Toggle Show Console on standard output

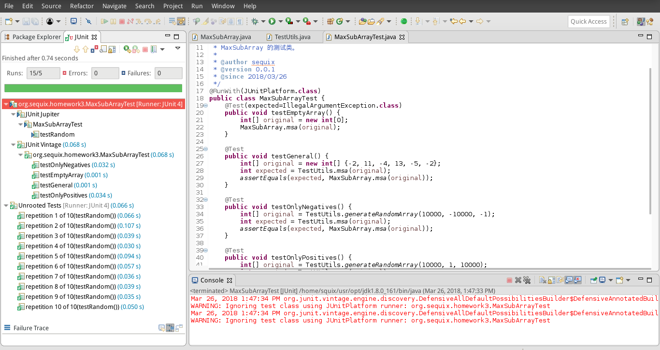569,280
